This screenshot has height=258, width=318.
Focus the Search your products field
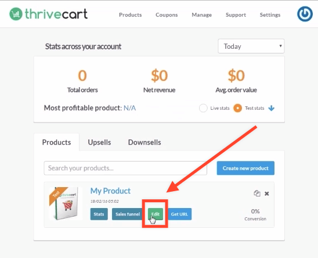pos(125,168)
